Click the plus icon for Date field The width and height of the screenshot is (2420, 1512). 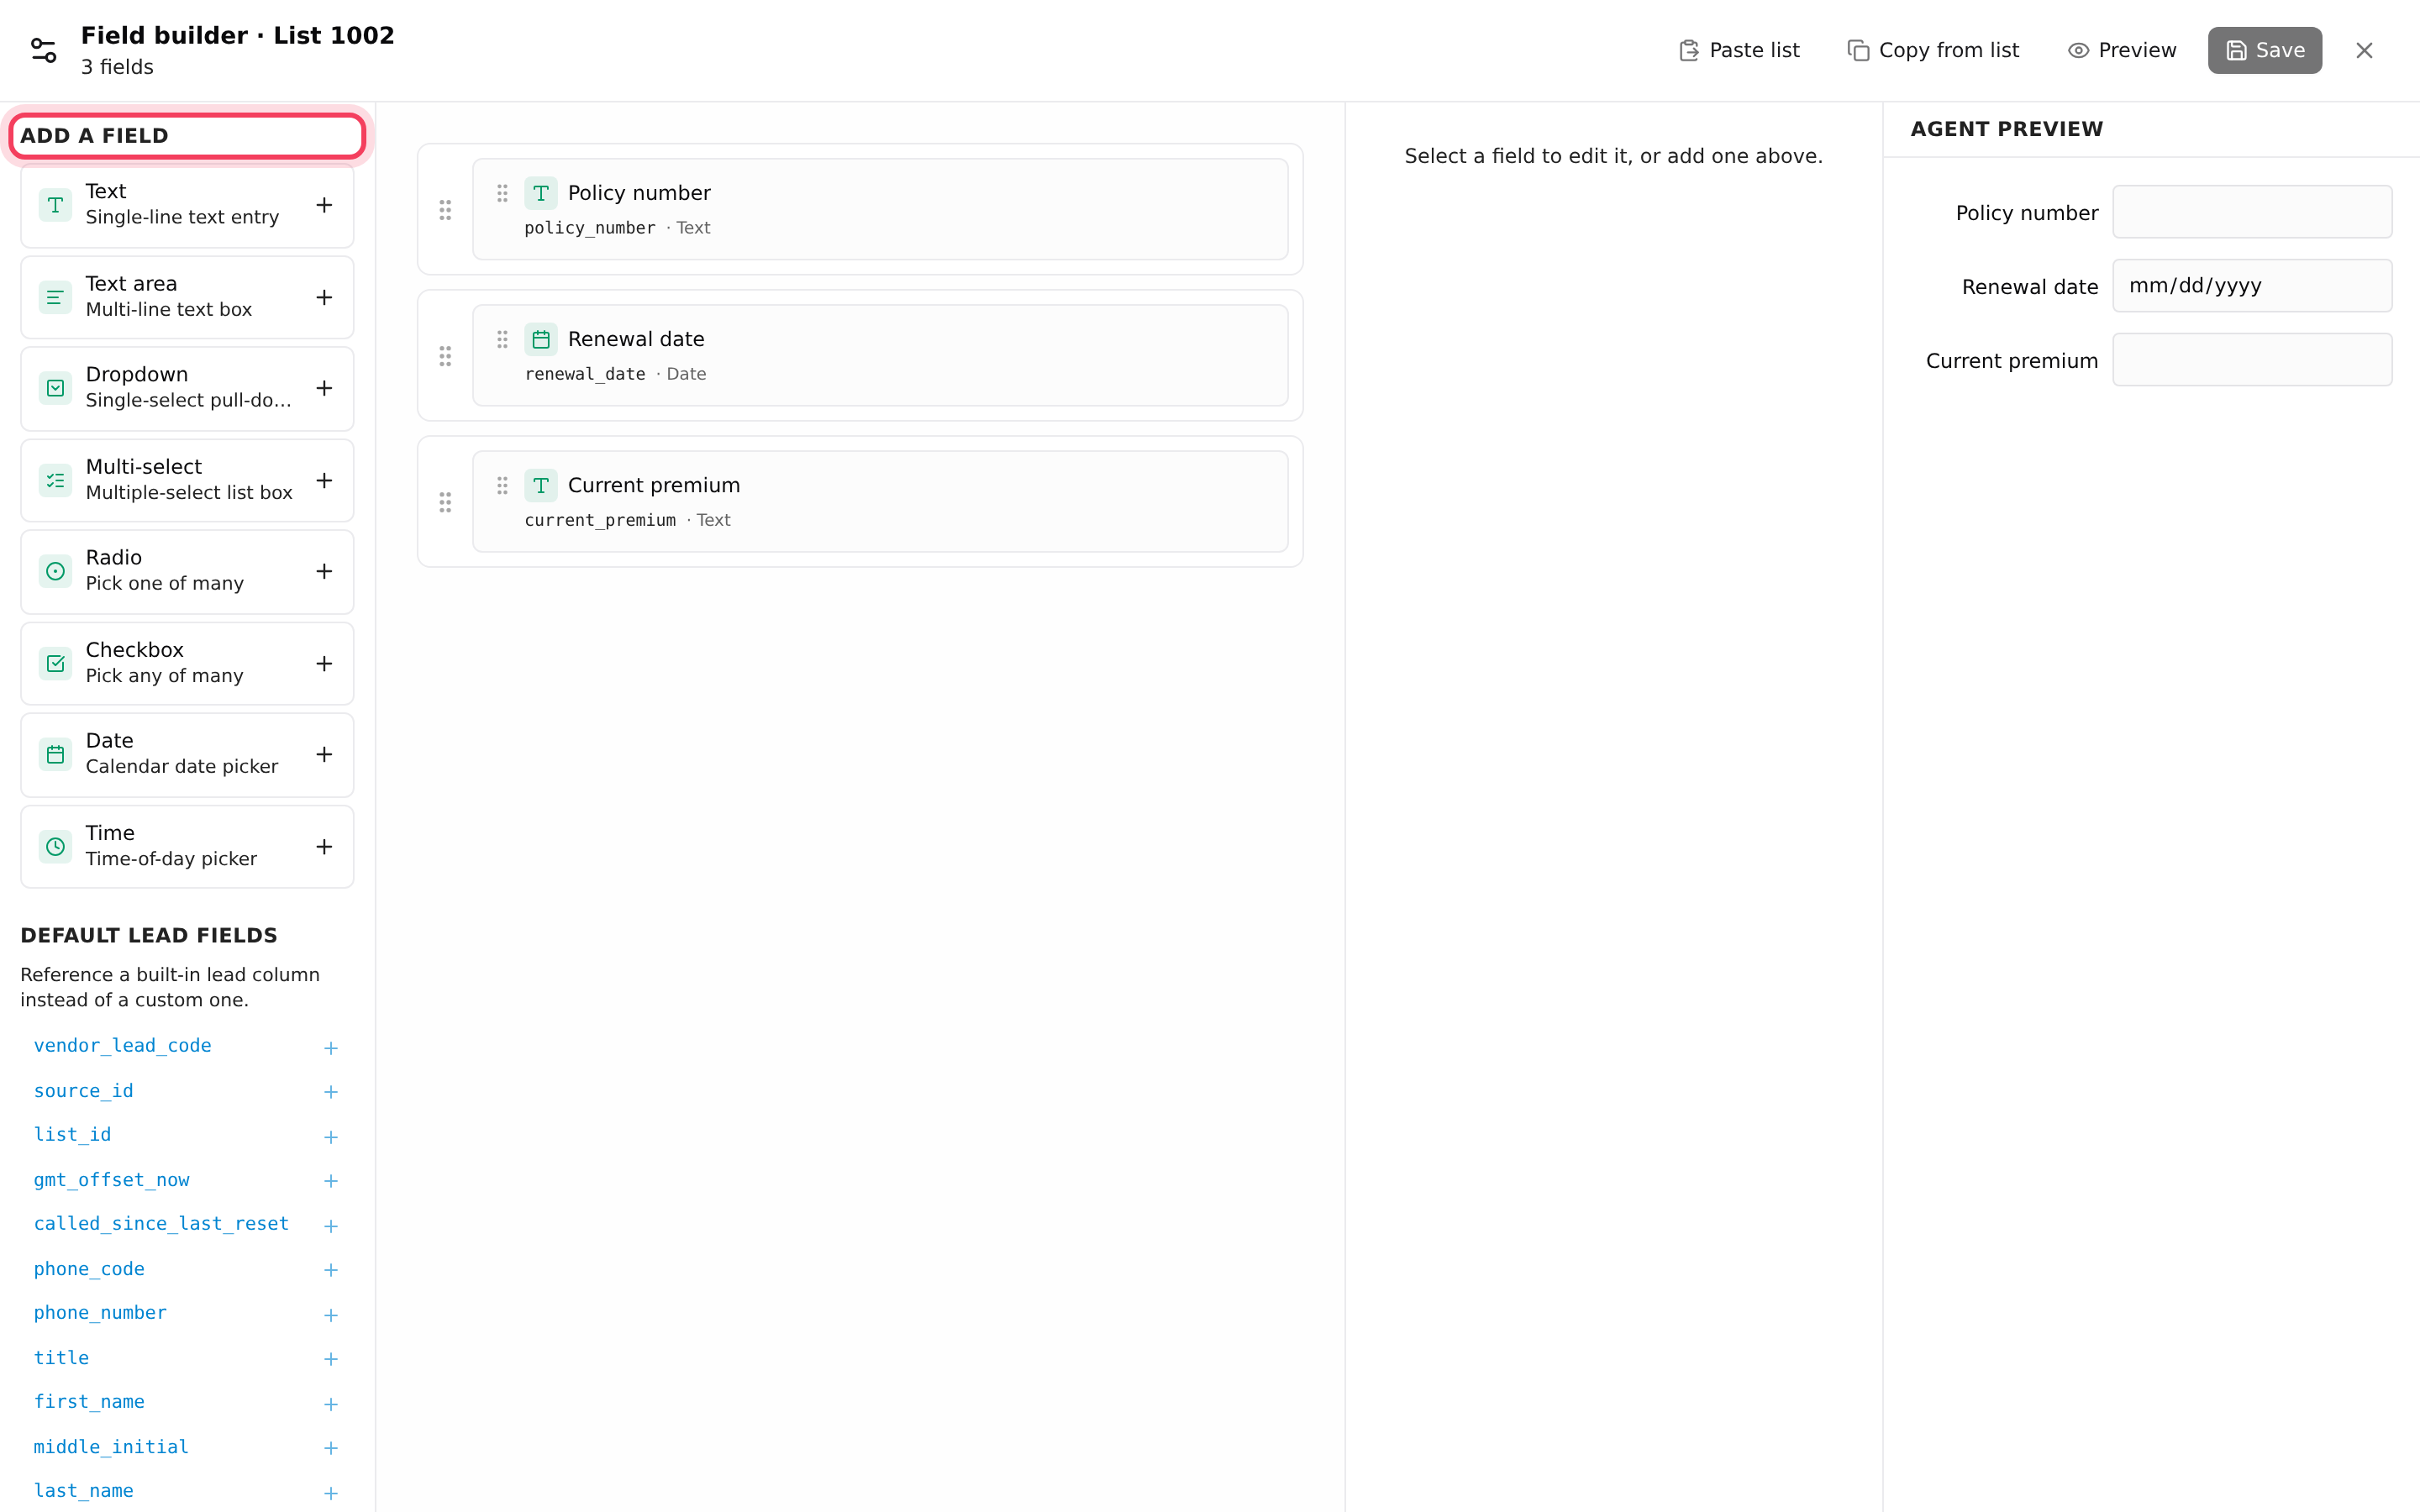click(x=324, y=754)
